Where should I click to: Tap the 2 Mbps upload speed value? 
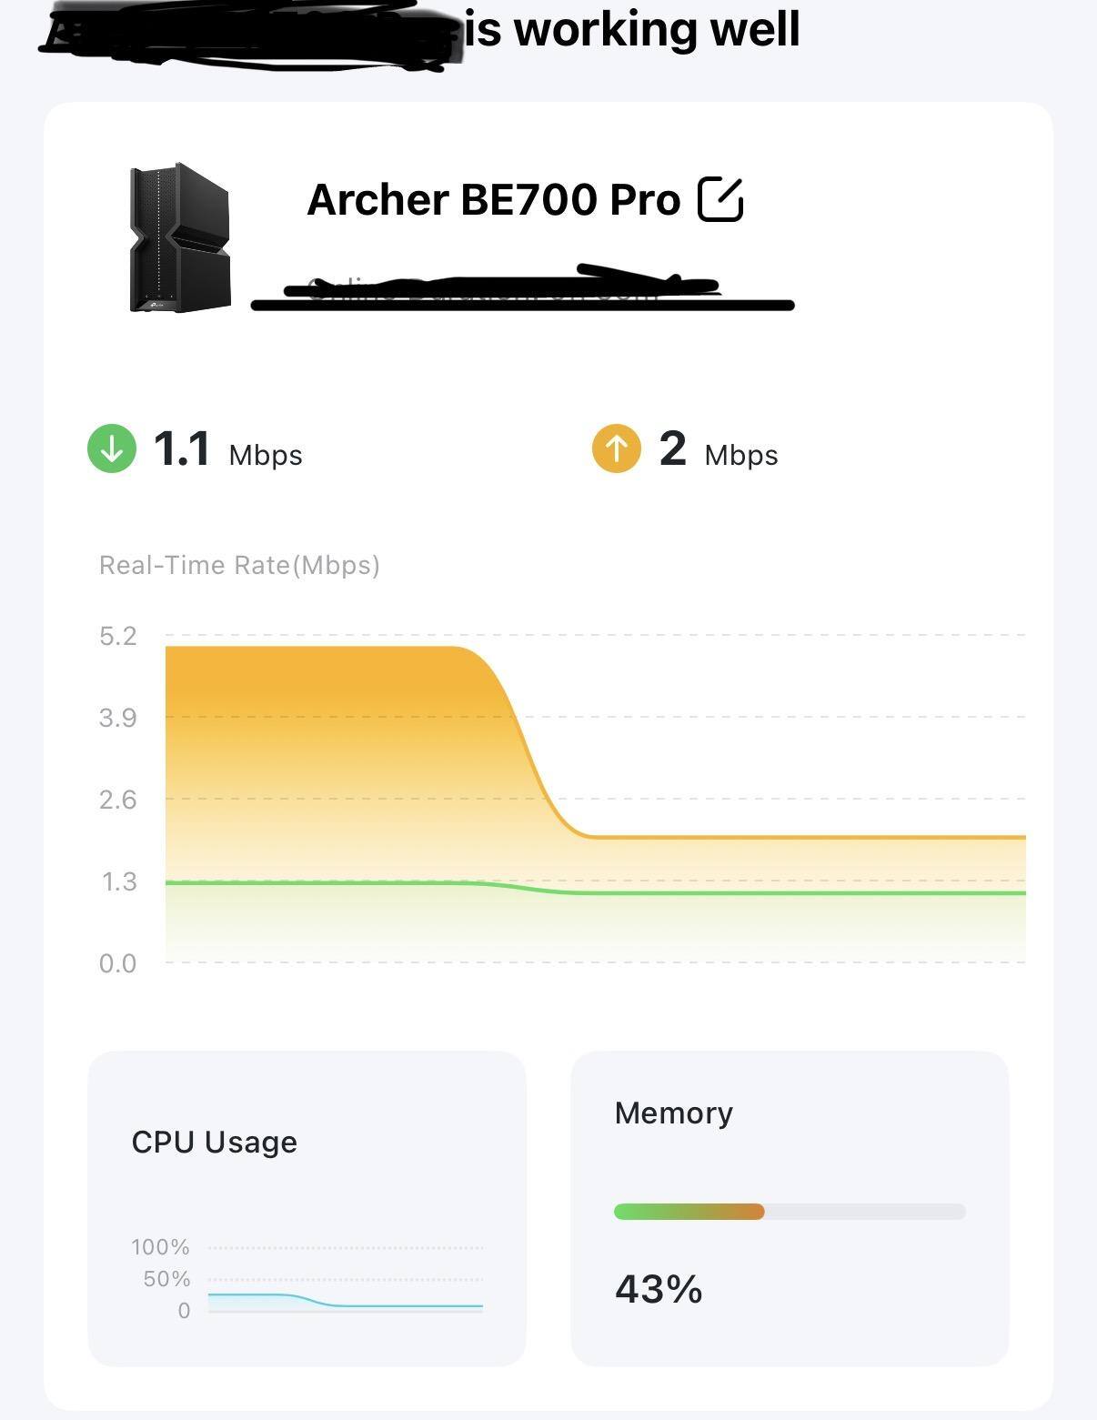tap(672, 449)
